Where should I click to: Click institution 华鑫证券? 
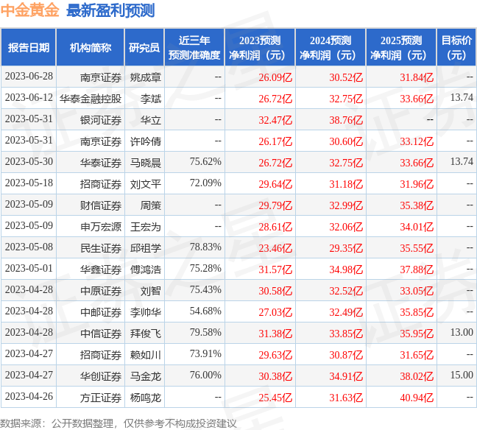pyautogui.click(x=101, y=269)
